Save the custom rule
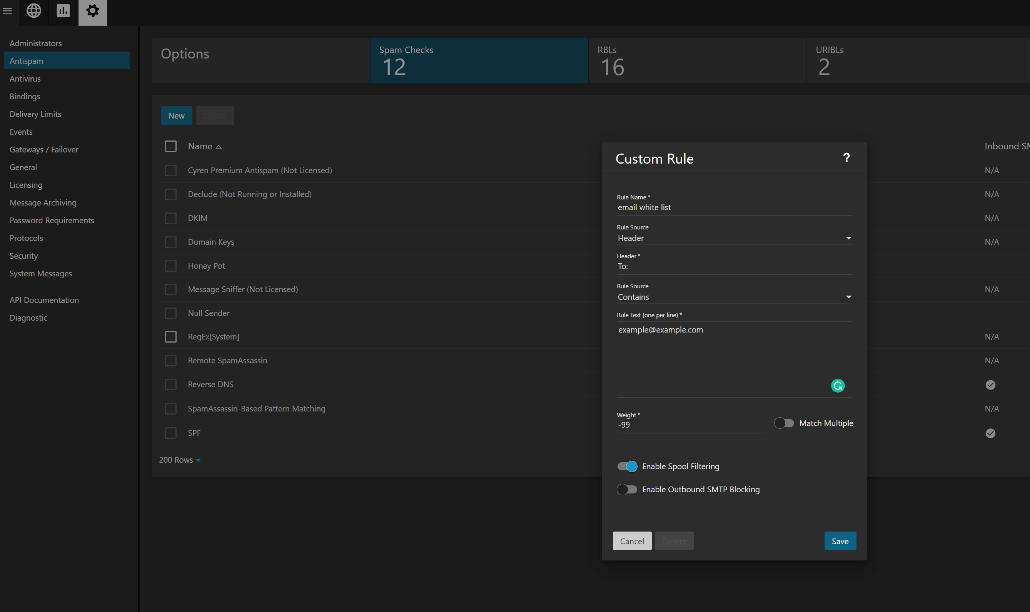Screen dimensions: 1030x612 point(840,541)
